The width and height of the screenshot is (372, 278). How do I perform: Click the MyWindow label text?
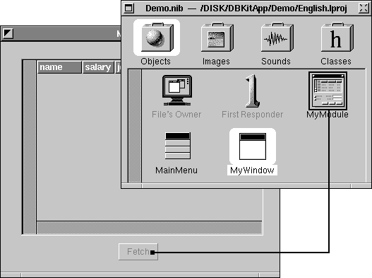252,170
